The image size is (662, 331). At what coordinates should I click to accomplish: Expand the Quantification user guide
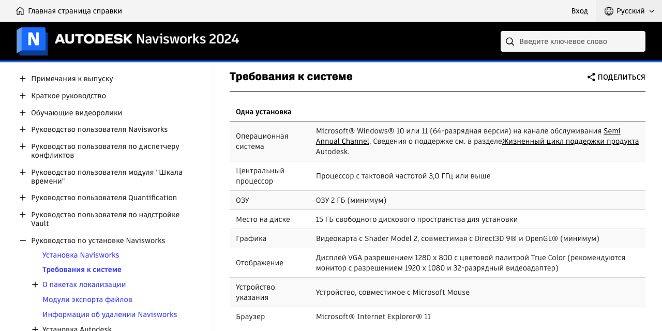click(23, 198)
